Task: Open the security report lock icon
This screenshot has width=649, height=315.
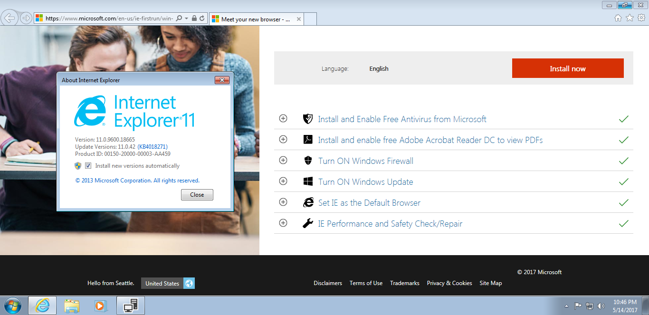Action: [x=194, y=19]
